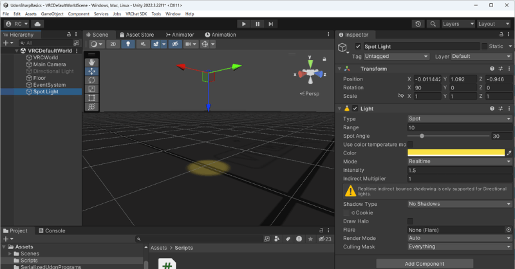Viewport: 515px width, 269px height.
Task: Click the Step frame button
Action: pos(271,24)
